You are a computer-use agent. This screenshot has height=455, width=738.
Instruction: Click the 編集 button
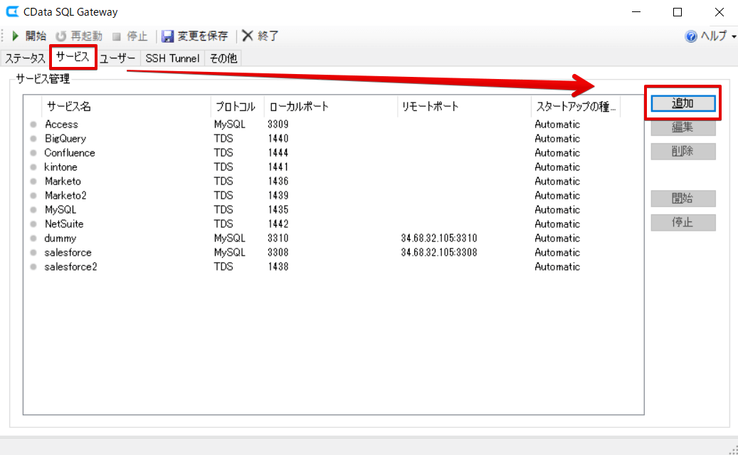click(683, 127)
